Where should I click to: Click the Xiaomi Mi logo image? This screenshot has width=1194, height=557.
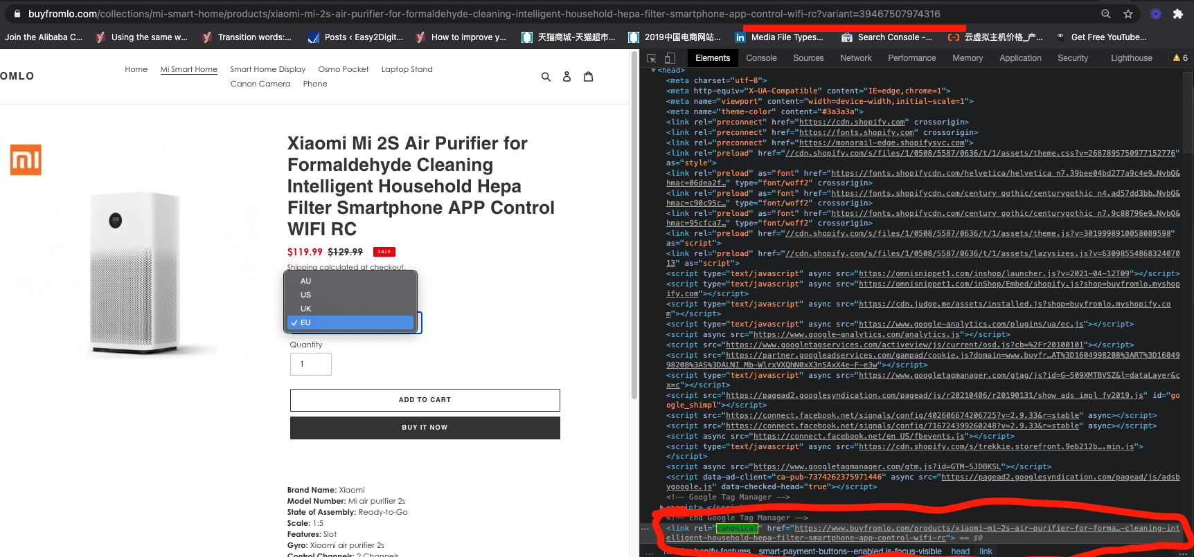(26, 160)
